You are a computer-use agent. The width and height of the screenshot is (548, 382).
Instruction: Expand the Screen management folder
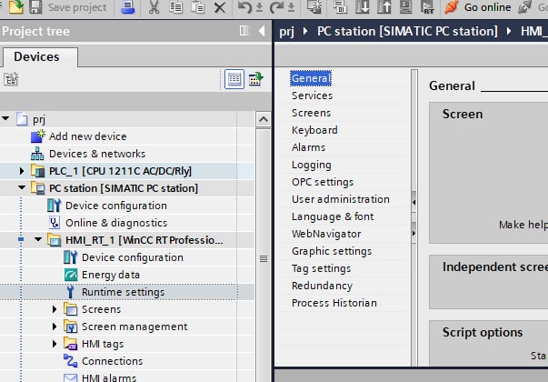point(55,327)
